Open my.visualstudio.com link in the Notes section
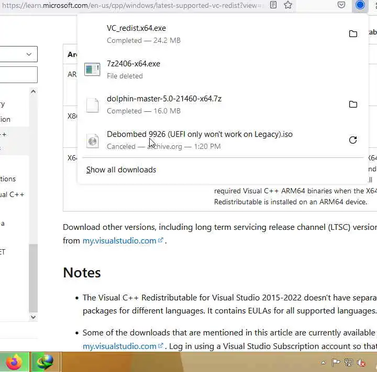This screenshot has width=377, height=372. coord(123,346)
